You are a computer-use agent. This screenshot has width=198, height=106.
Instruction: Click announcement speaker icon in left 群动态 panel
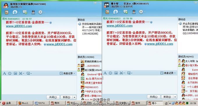tap(79, 24)
